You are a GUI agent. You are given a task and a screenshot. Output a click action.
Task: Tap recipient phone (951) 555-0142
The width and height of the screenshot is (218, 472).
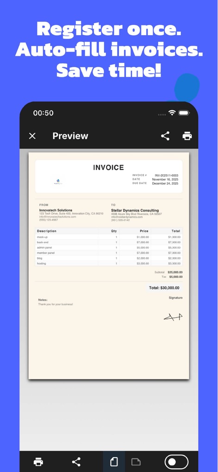click(120, 220)
